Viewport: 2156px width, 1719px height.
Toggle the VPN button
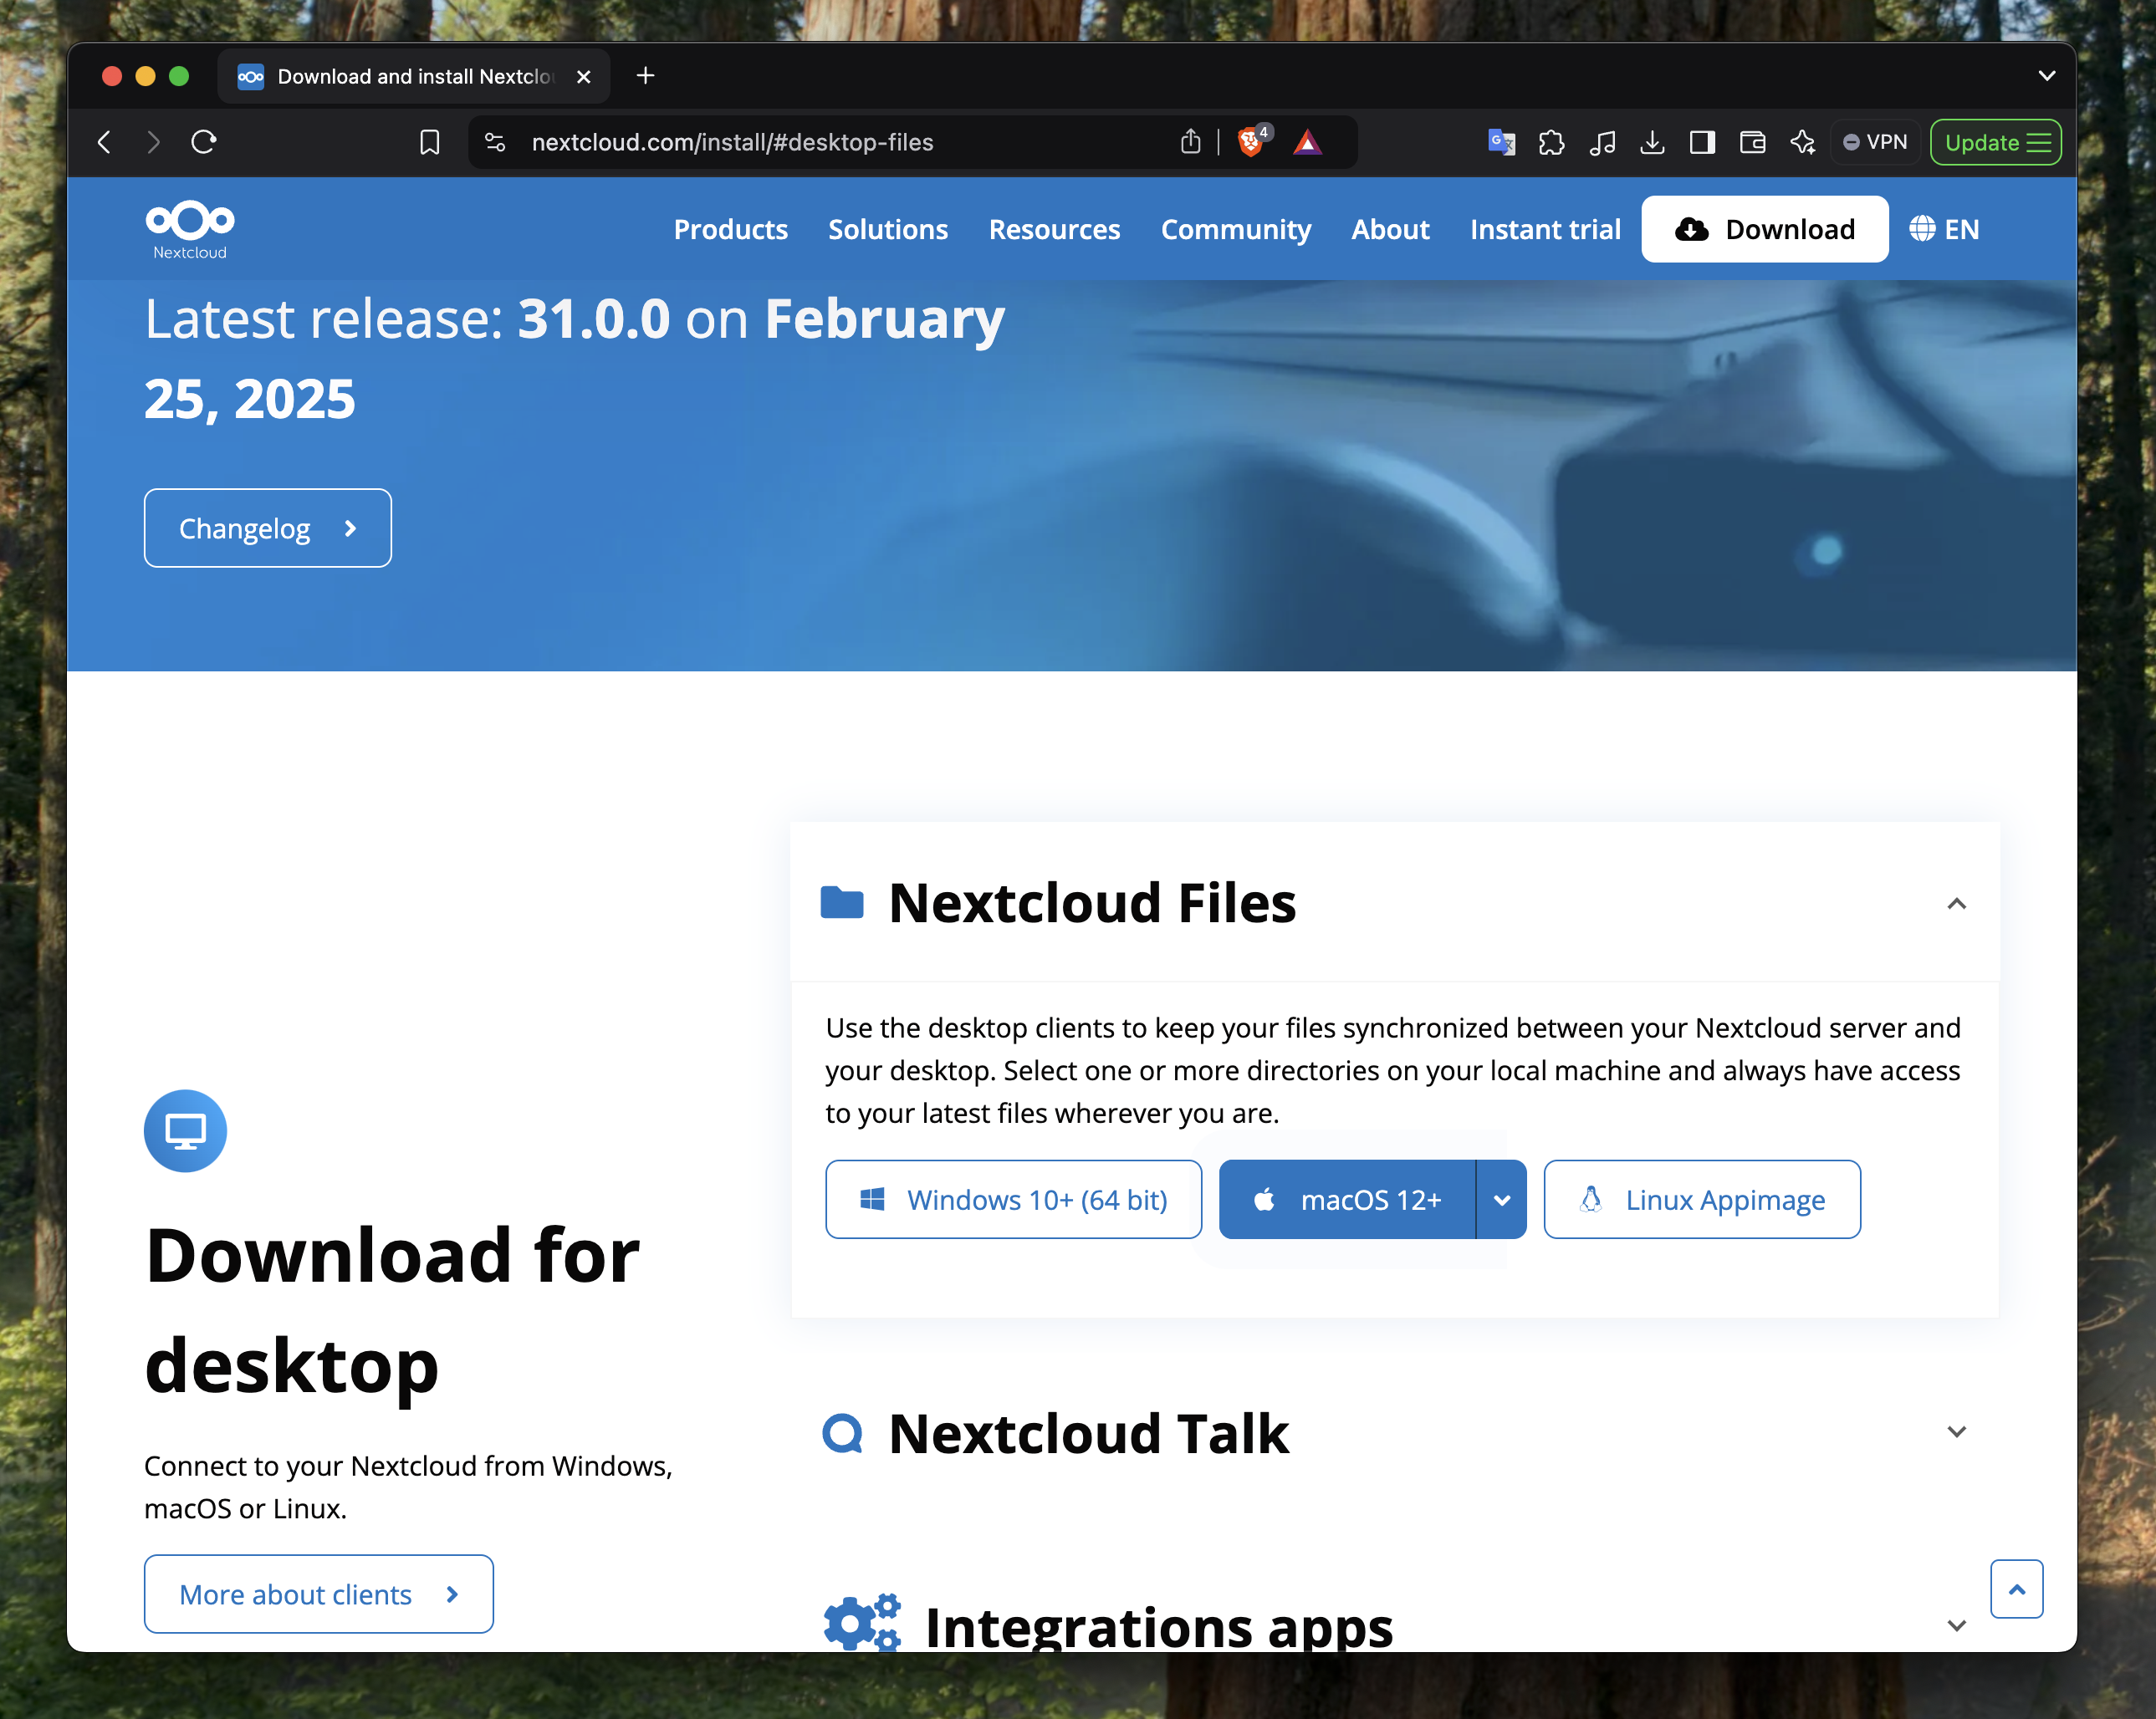coord(1876,142)
